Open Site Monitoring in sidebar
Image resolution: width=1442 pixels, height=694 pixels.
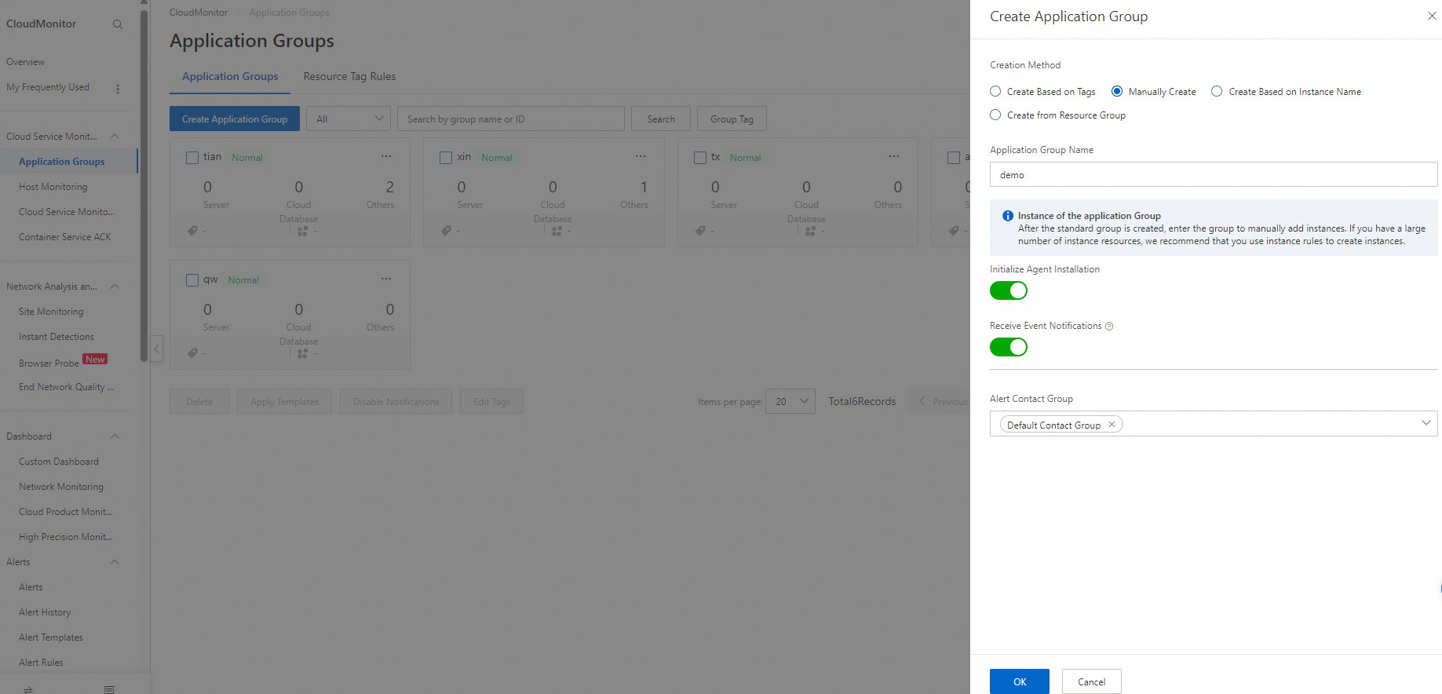pos(51,312)
